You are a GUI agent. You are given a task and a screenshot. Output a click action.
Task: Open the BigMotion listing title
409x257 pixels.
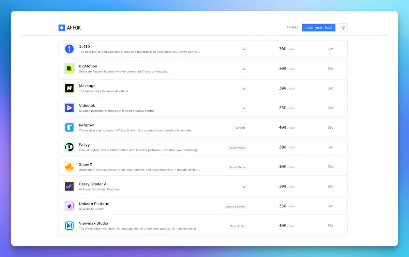(88, 66)
